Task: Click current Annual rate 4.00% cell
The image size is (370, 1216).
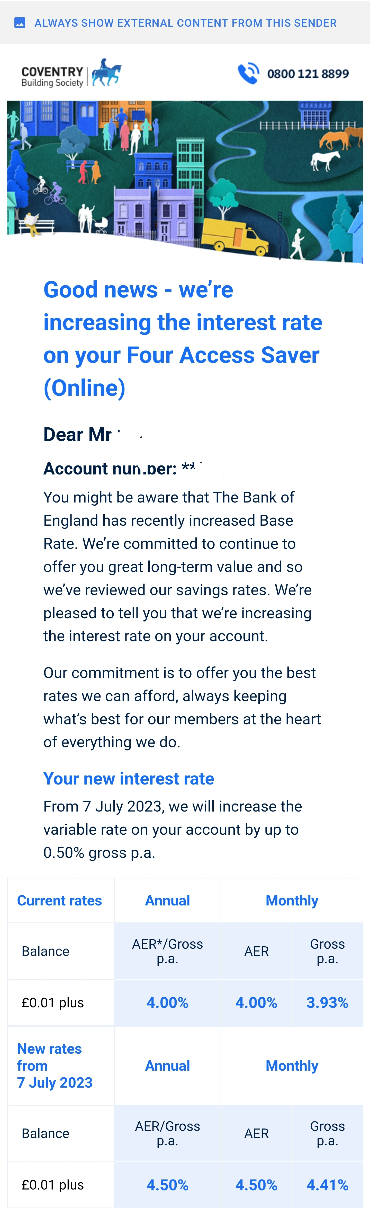Action: pos(168,1003)
